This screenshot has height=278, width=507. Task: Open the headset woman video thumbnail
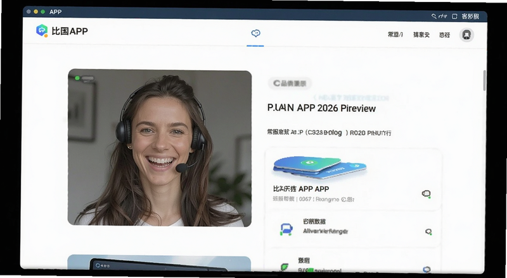pyautogui.click(x=160, y=148)
